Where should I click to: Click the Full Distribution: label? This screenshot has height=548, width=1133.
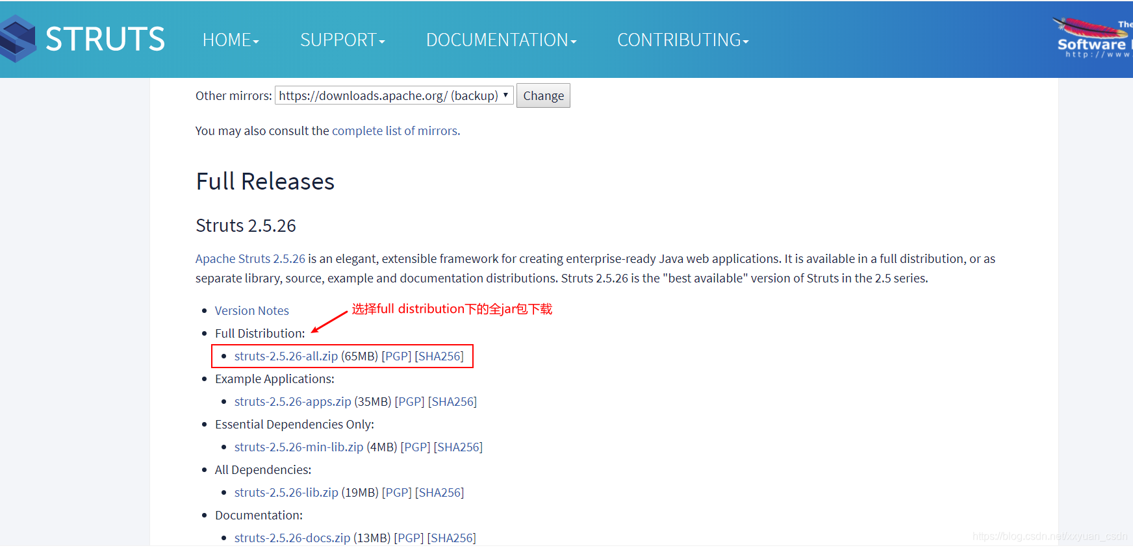pyautogui.click(x=260, y=333)
